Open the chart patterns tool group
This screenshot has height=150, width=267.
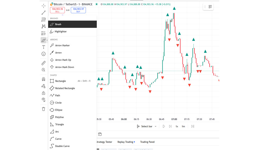point(43,26)
